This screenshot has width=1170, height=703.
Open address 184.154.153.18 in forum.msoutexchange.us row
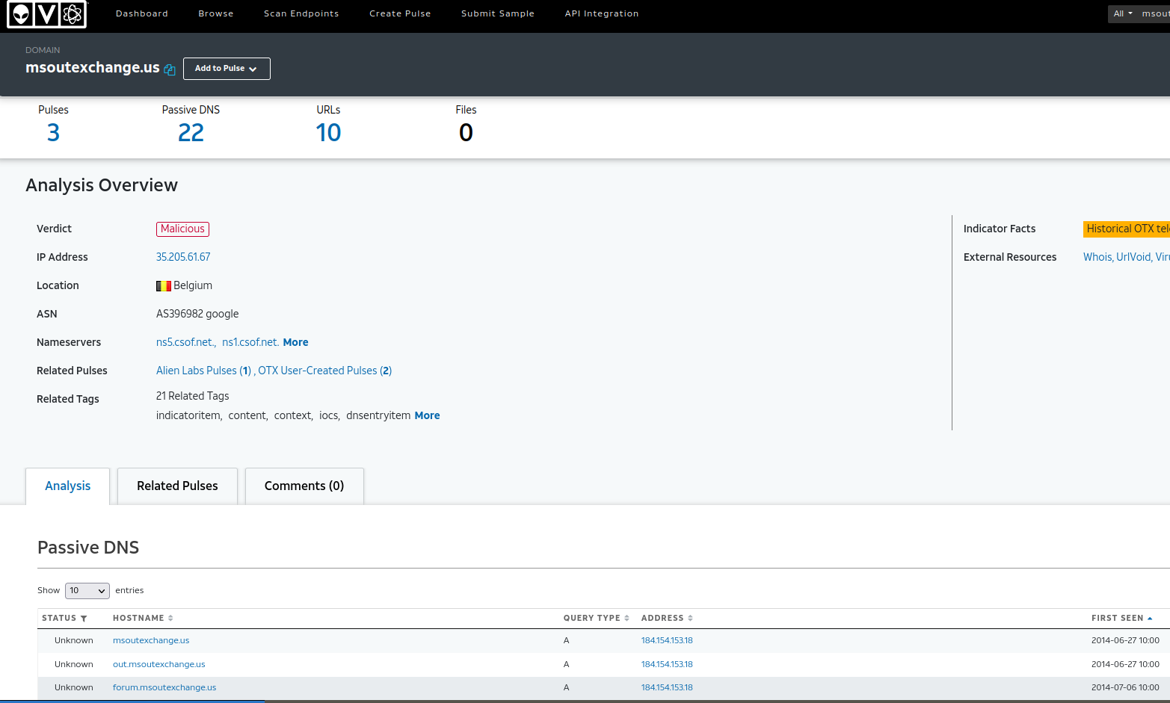click(x=667, y=688)
